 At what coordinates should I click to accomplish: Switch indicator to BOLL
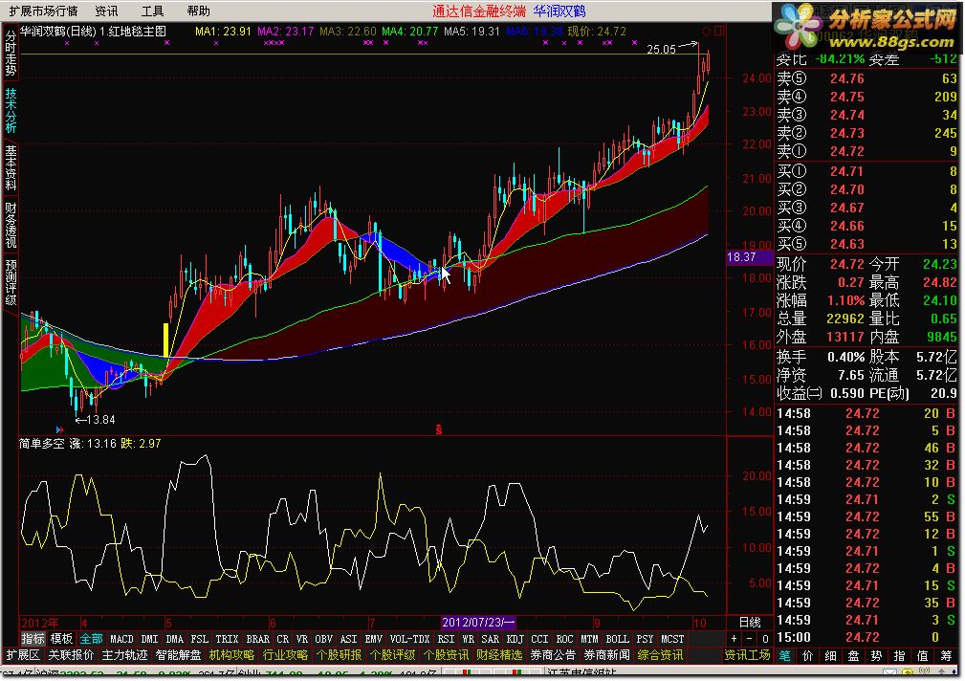pos(617,639)
